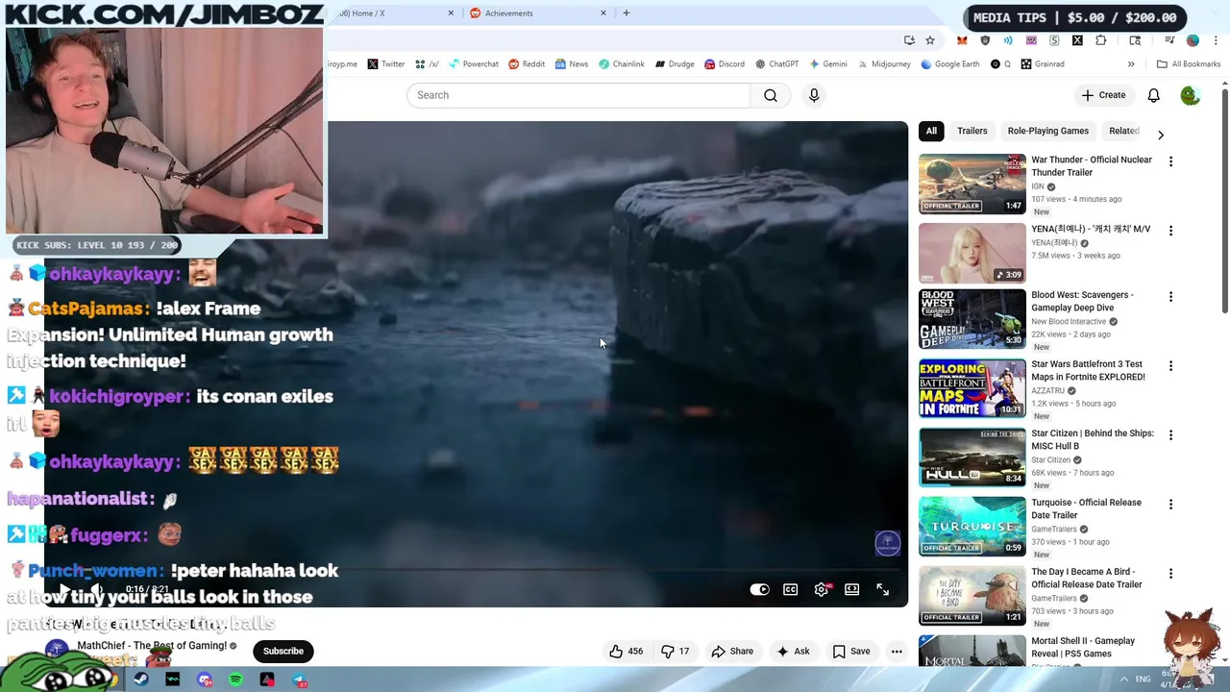Open the Midjourney bookmark
This screenshot has height=692, width=1230.
click(x=883, y=64)
